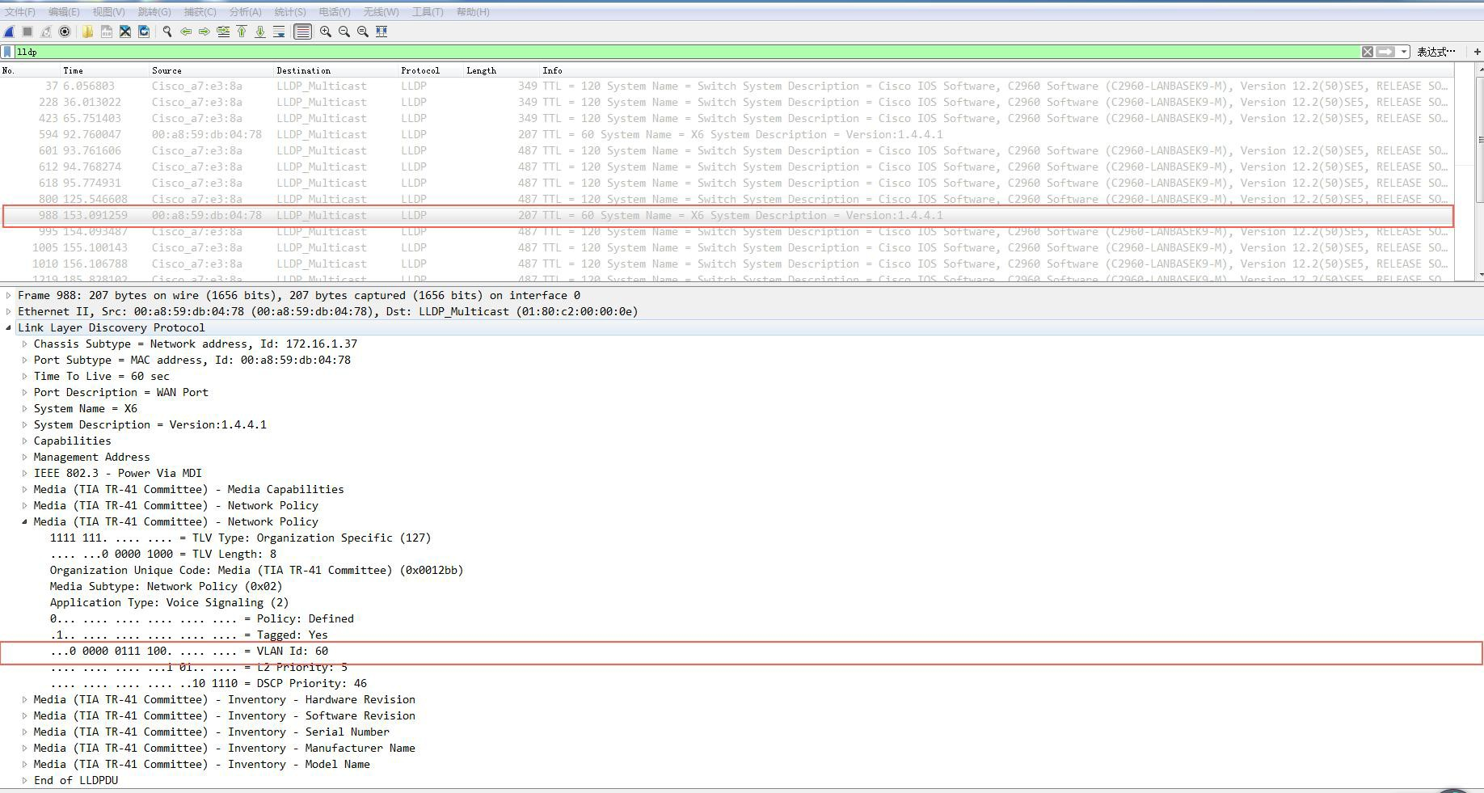Expand the Capabilities tree node
Viewport: 1484px width, 793px height.
click(x=25, y=441)
